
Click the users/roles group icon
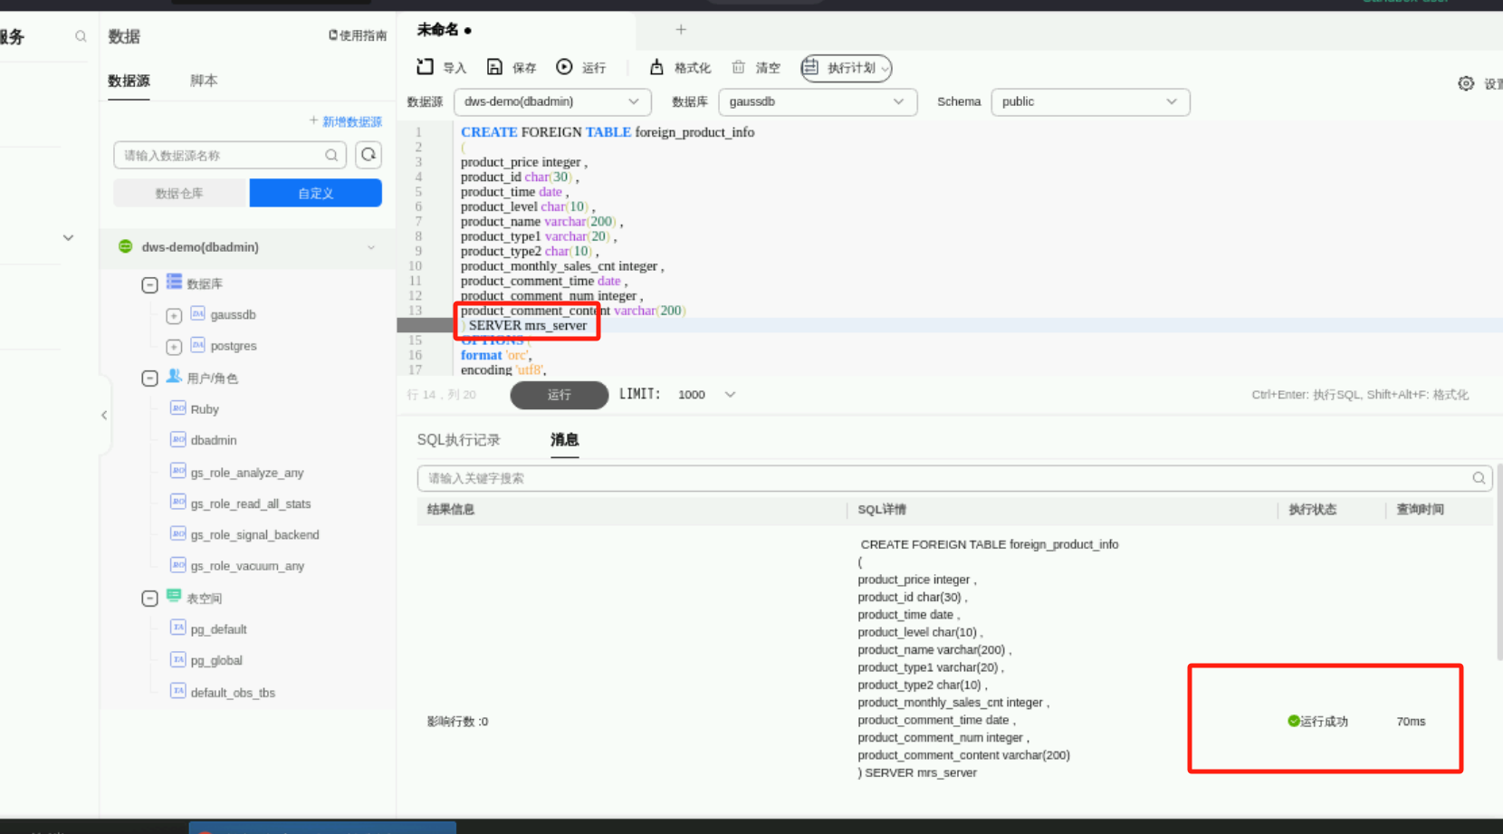point(174,377)
